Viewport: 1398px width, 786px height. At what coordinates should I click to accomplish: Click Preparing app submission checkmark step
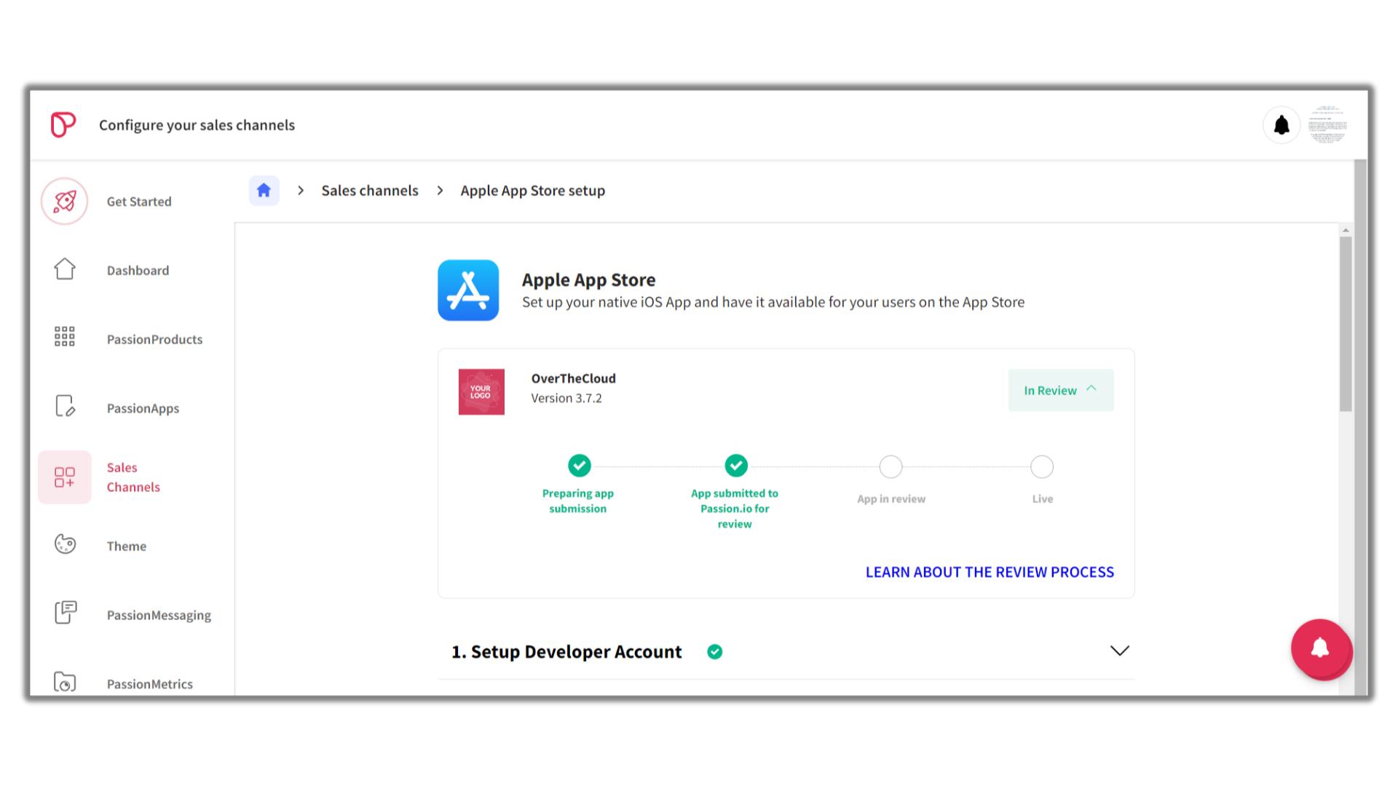[580, 465]
